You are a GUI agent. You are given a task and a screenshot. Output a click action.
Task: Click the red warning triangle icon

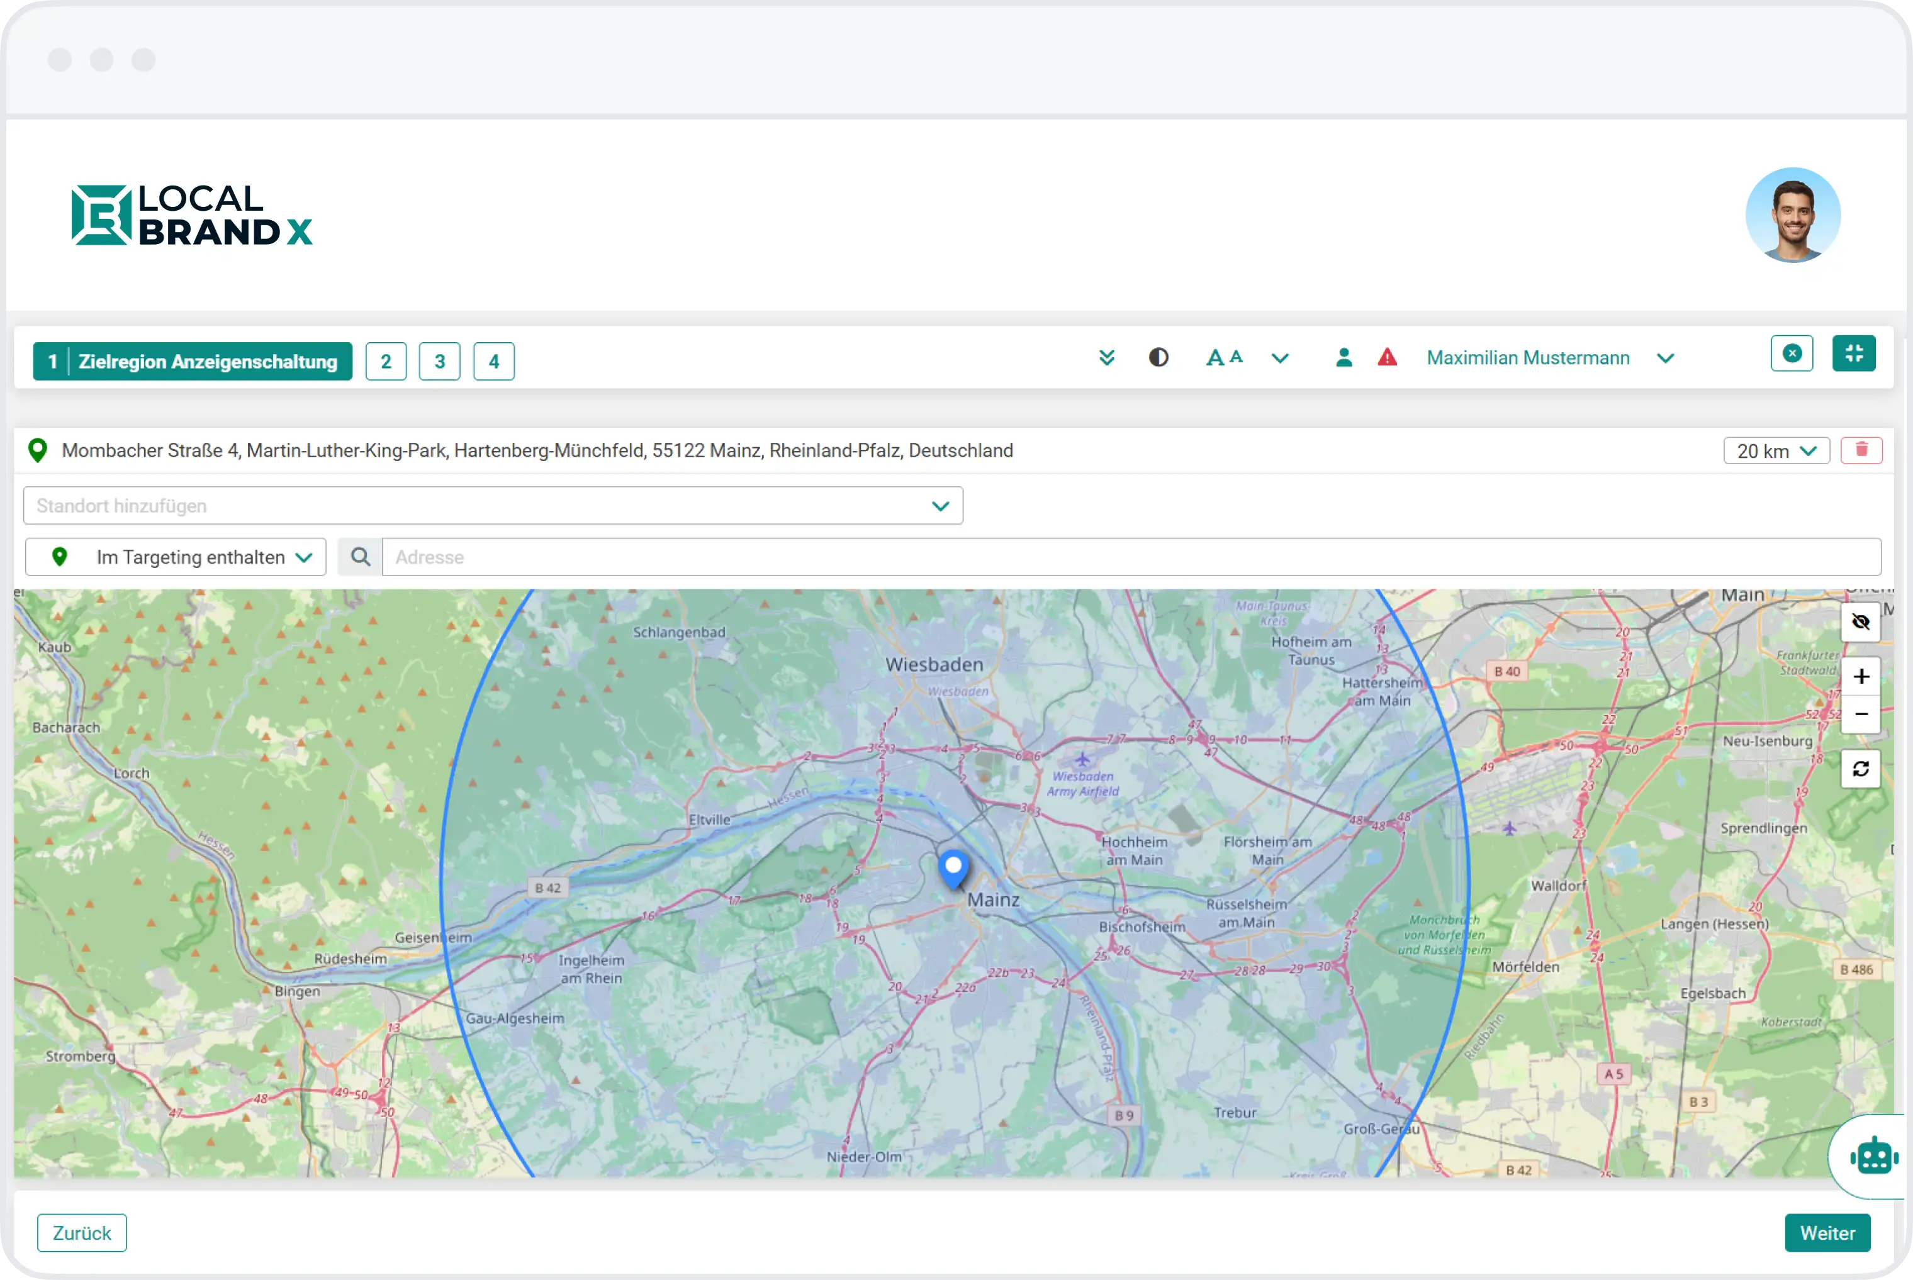[x=1386, y=357]
